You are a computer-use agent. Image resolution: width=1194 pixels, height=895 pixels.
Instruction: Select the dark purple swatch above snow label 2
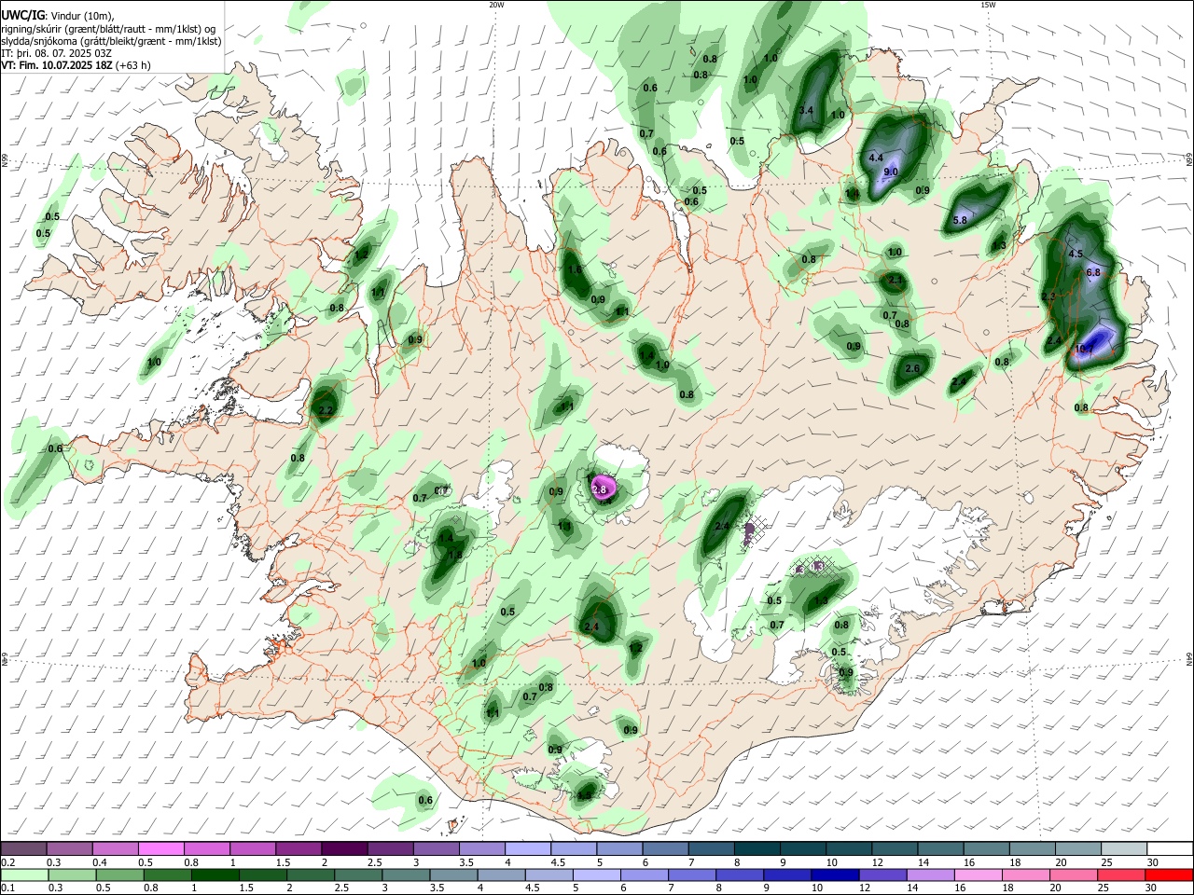coord(343,849)
